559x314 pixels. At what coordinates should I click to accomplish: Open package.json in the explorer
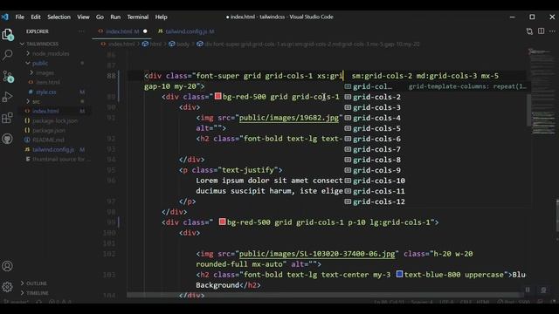49,130
